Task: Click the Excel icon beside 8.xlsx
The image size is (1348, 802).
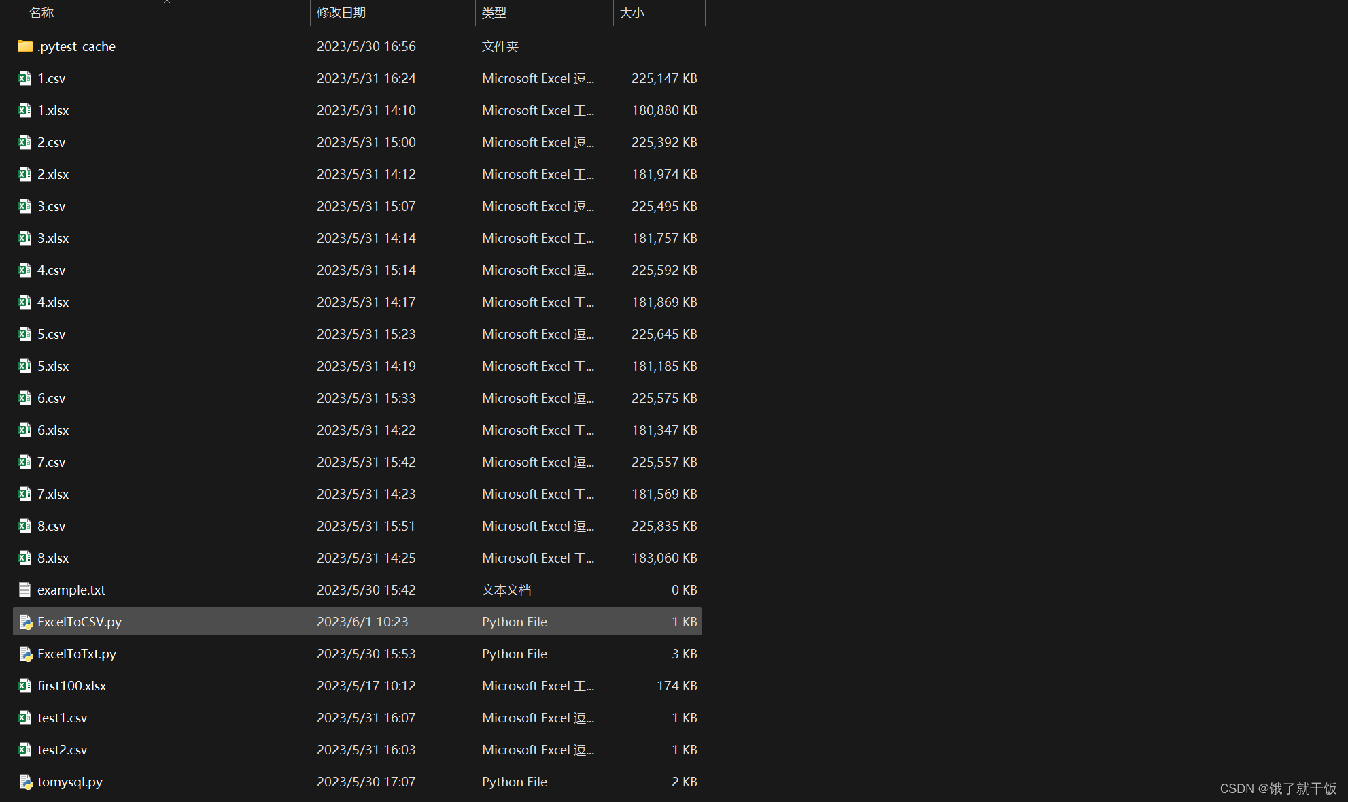Action: pyautogui.click(x=25, y=558)
